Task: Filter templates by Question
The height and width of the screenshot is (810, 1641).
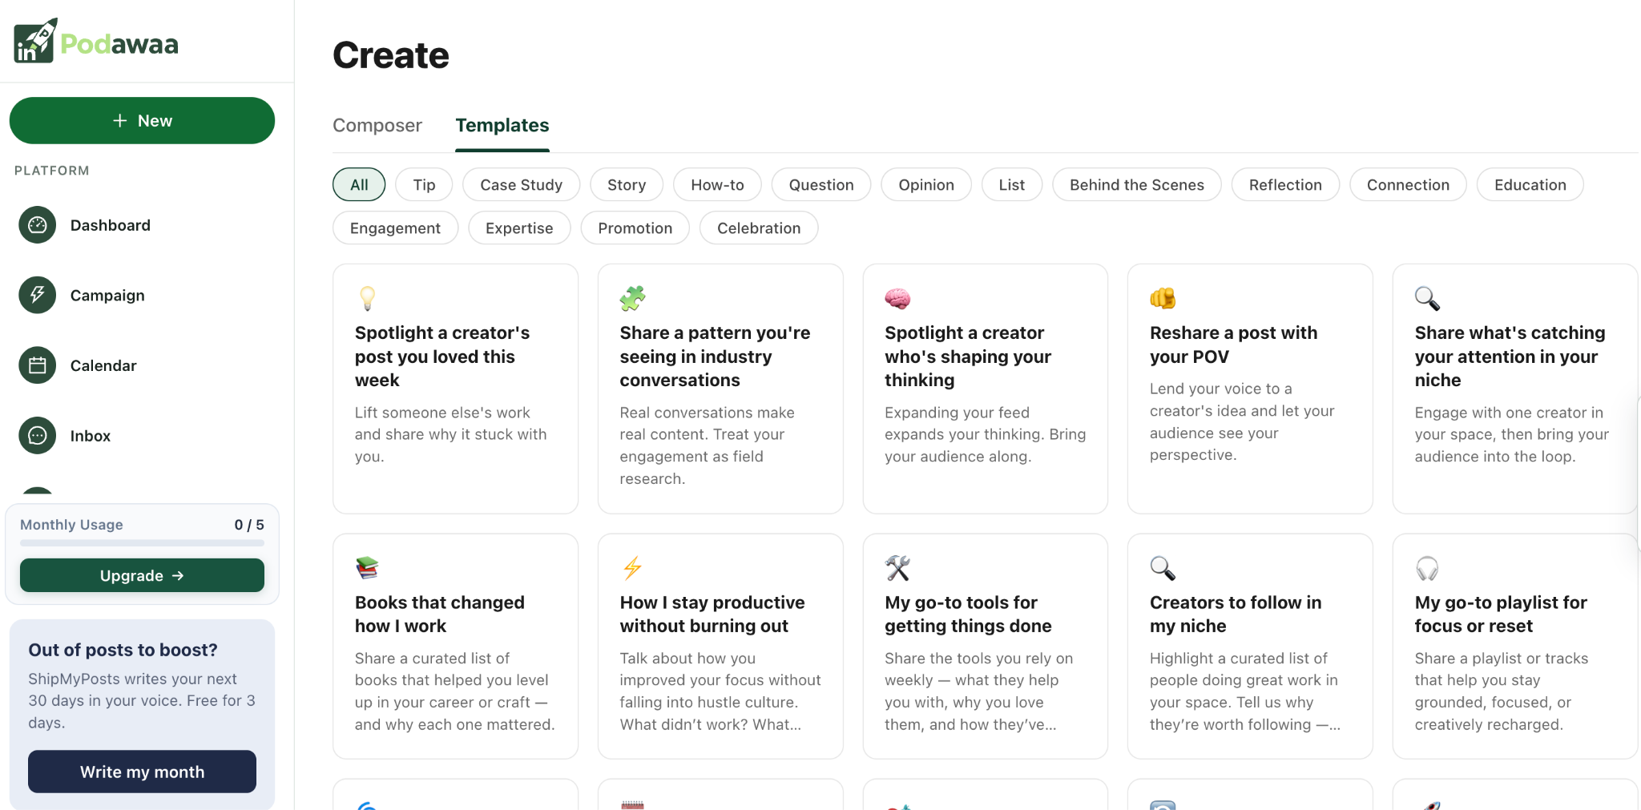Action: [821, 184]
